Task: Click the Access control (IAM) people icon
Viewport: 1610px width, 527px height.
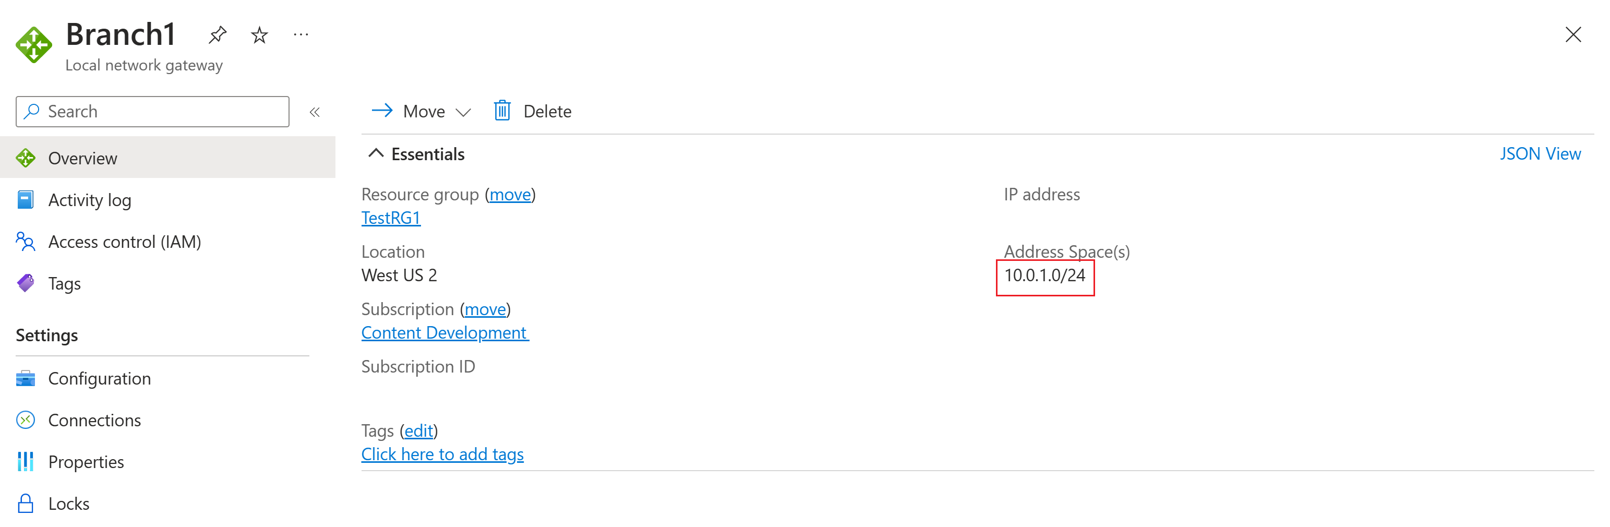Action: [x=26, y=242]
